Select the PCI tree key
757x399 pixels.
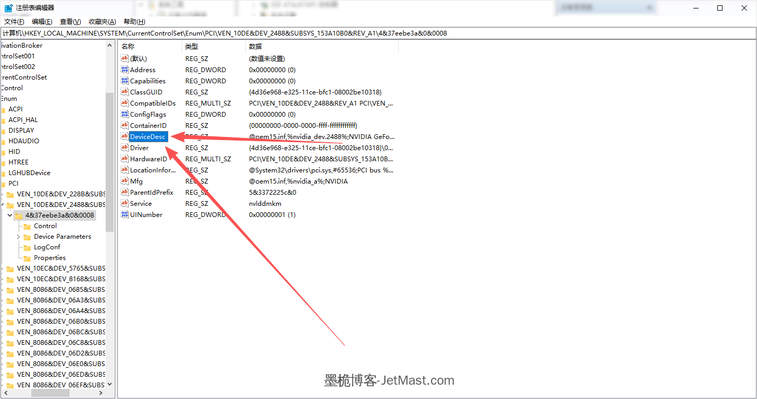click(13, 184)
